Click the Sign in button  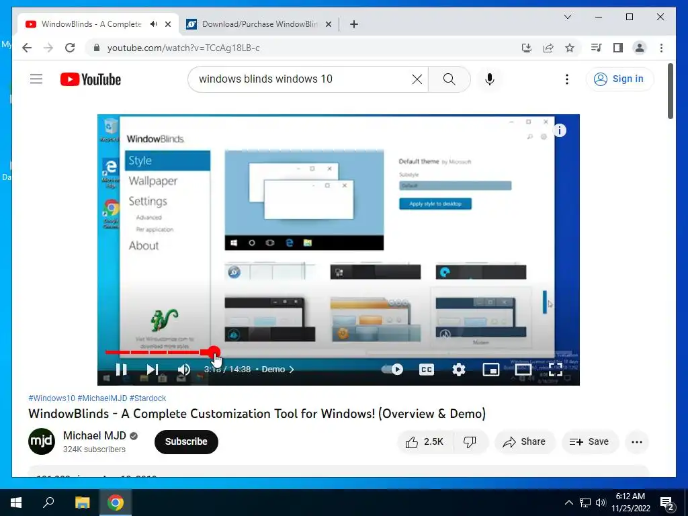(619, 79)
